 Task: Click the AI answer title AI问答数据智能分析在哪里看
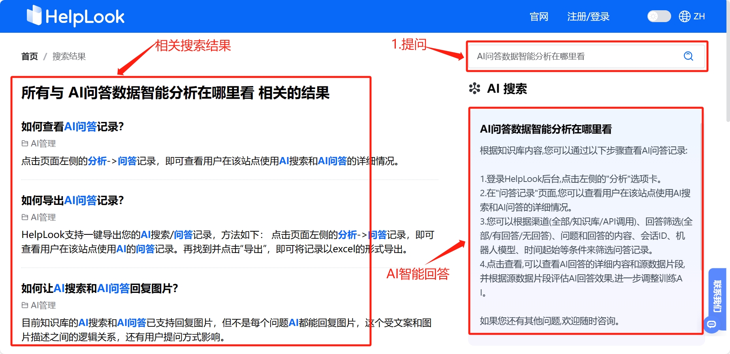546,129
